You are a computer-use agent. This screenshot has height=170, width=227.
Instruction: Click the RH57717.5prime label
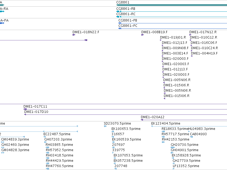[175, 134]
